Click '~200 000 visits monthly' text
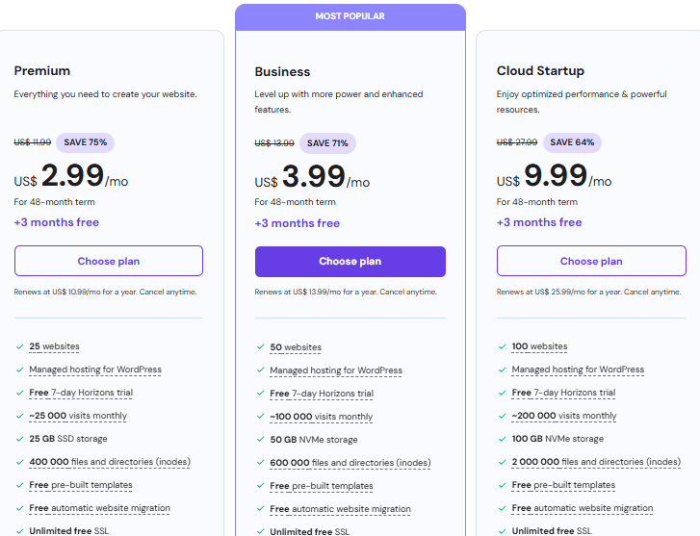The image size is (700, 536). tap(564, 416)
